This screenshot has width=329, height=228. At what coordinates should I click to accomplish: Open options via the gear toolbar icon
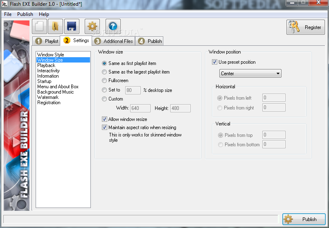coord(92,27)
